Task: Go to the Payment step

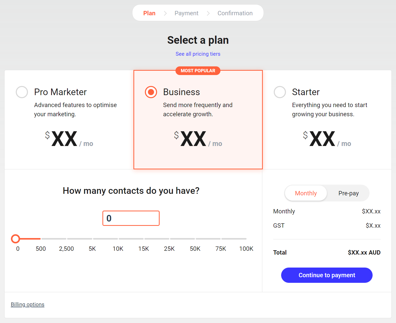Action: (x=186, y=13)
